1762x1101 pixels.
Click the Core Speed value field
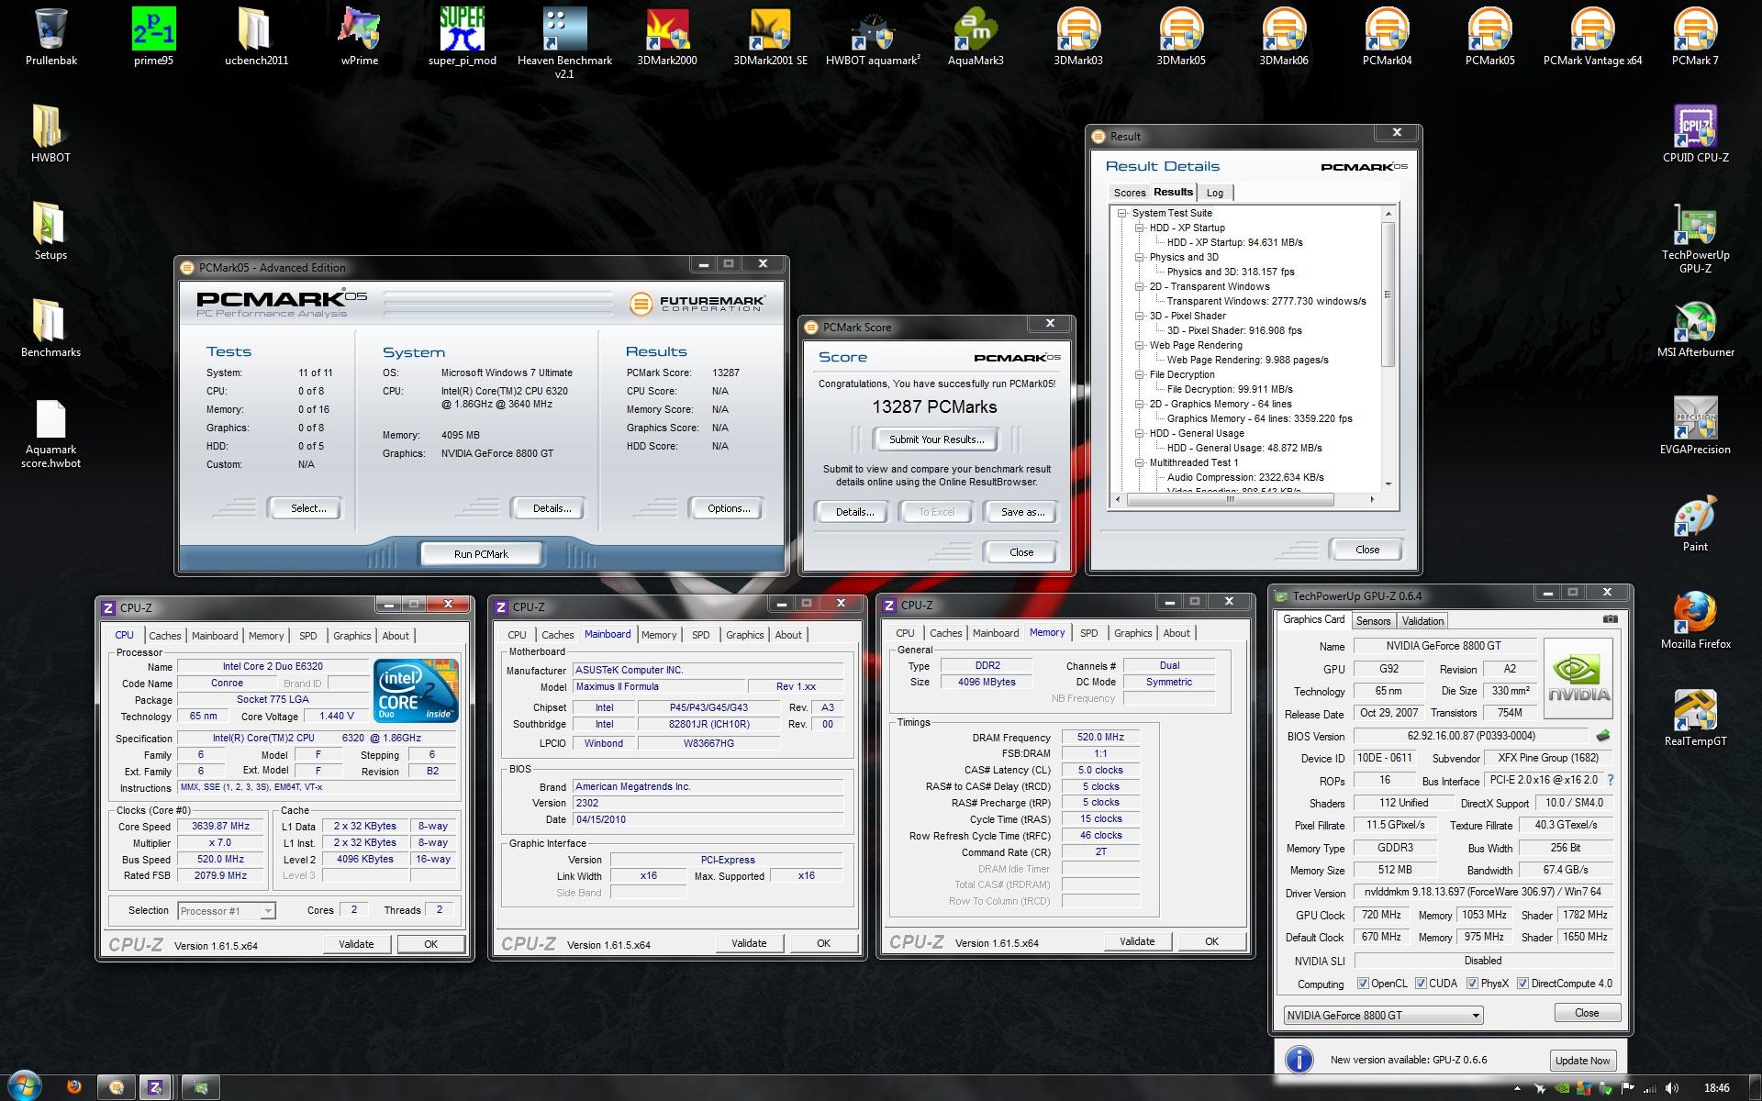pyautogui.click(x=220, y=827)
